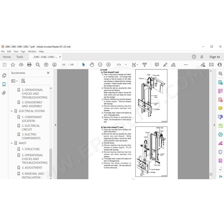Open the Sign menu
Viewport: 224px width, 224px height.
[x=23, y=52]
